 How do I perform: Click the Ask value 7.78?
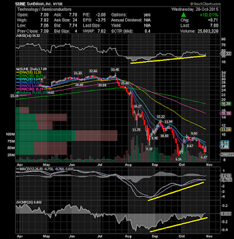click(73, 15)
